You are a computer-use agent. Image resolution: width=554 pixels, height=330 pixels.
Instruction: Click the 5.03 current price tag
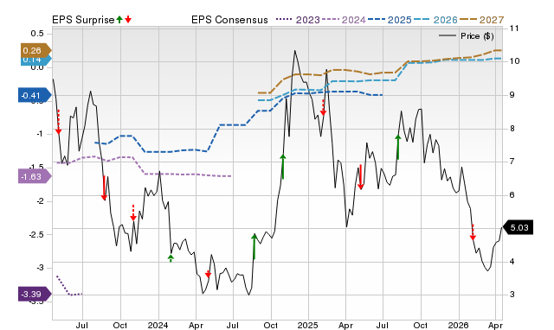point(518,227)
